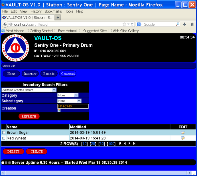Jump to the last page of results
Viewport: 197px width, 176px height.
(x=134, y=143)
